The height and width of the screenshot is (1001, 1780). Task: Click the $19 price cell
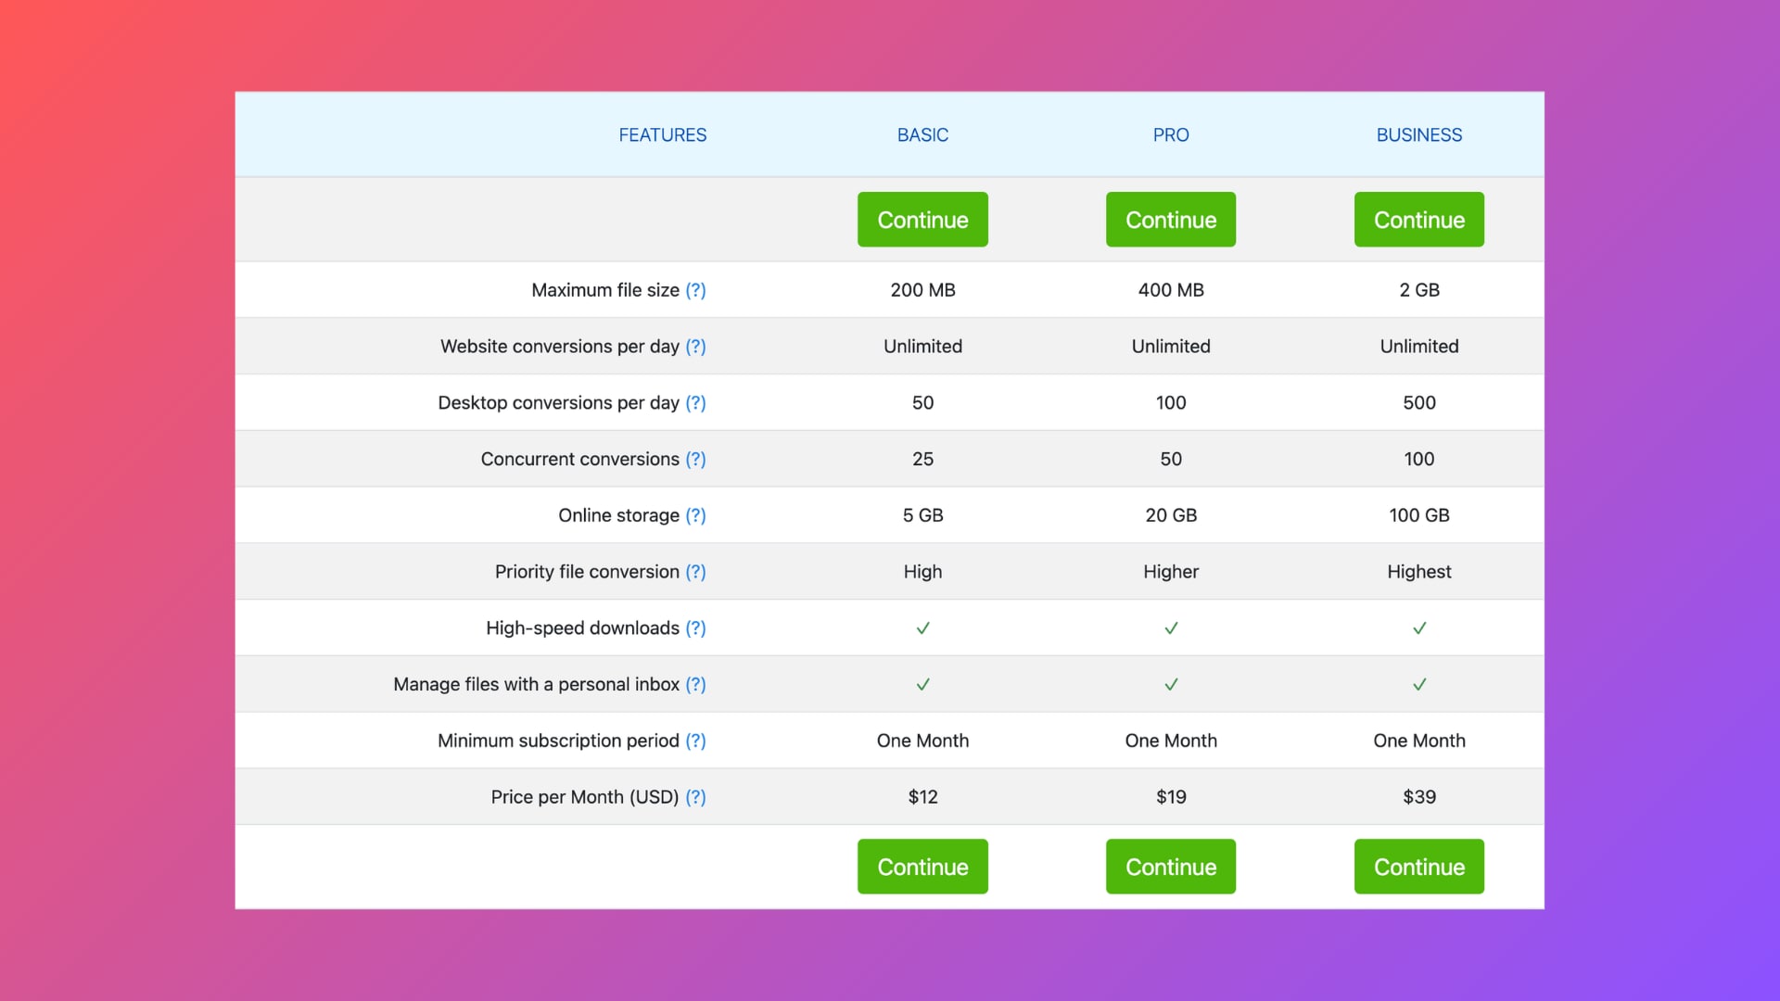pos(1171,797)
